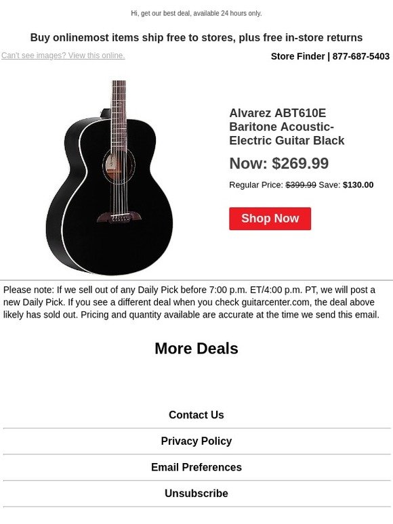Click the $130.00 savings amount
Screen dimensions: 393x524
[x=358, y=185]
